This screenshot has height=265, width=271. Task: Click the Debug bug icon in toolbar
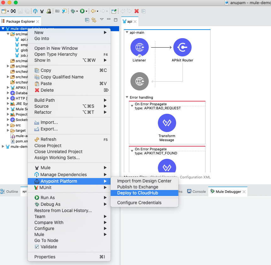(x=73, y=11)
